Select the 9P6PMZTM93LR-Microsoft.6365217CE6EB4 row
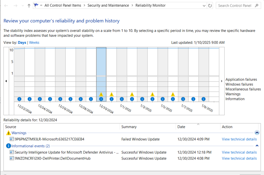The height and width of the screenshot is (175, 264). 132,139
